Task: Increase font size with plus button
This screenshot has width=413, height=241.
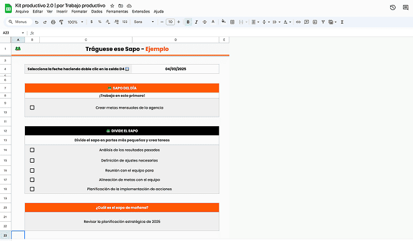Action: click(179, 22)
